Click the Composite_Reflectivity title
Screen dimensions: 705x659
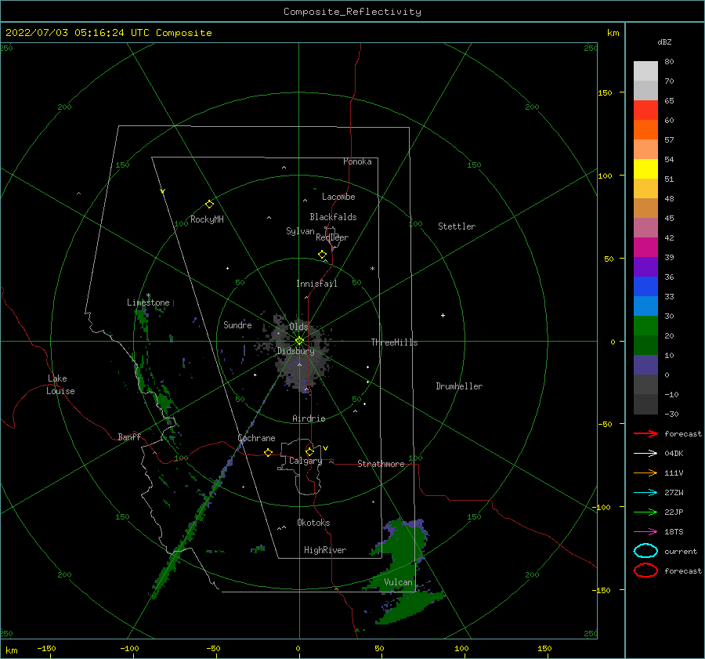352,12
